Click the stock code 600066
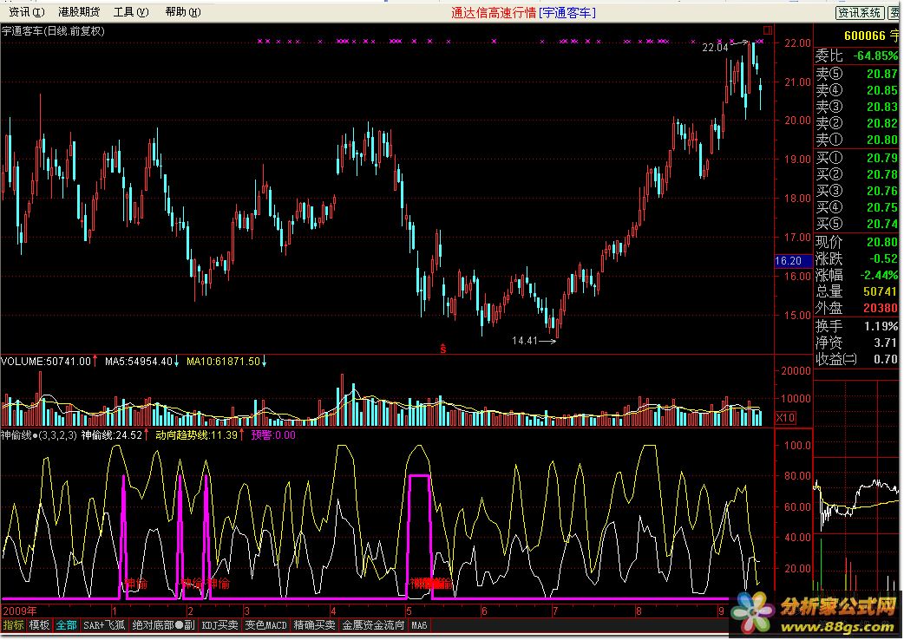The height and width of the screenshot is (640, 904). tap(864, 36)
